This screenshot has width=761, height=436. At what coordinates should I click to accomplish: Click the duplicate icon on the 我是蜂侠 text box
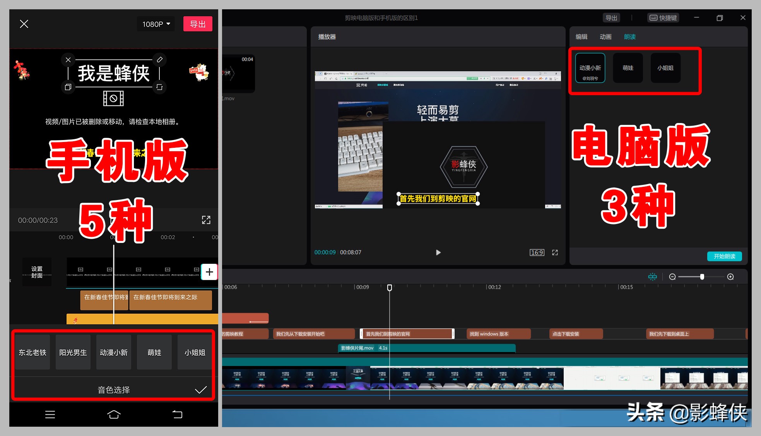(x=68, y=87)
